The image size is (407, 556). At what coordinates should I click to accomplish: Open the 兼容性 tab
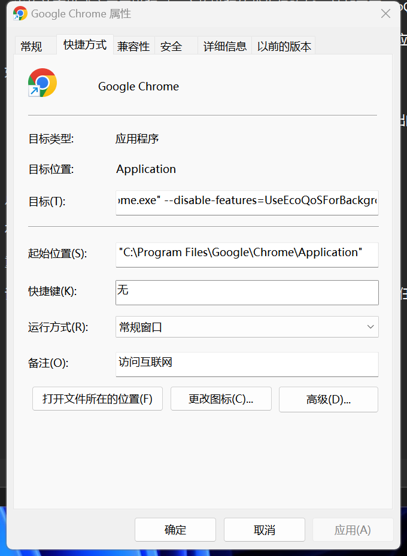point(133,45)
